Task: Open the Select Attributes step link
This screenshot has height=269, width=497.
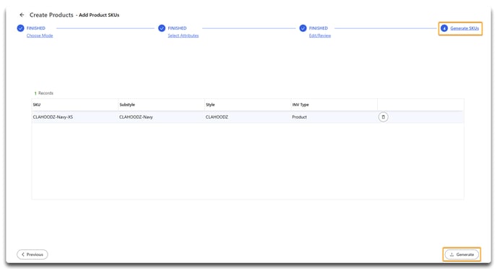Action: click(x=183, y=35)
